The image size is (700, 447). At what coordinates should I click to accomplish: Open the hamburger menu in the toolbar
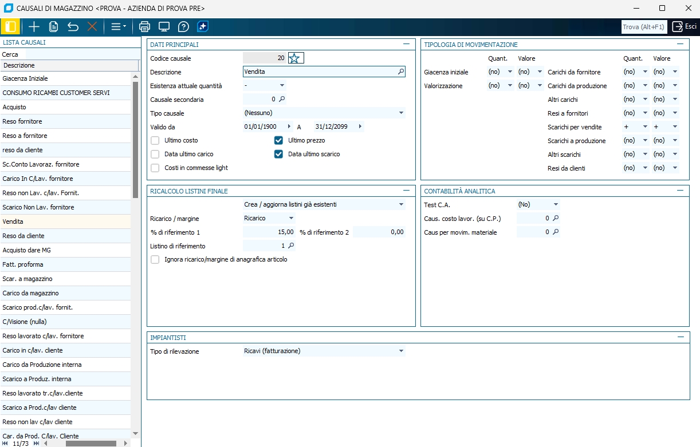(x=118, y=26)
